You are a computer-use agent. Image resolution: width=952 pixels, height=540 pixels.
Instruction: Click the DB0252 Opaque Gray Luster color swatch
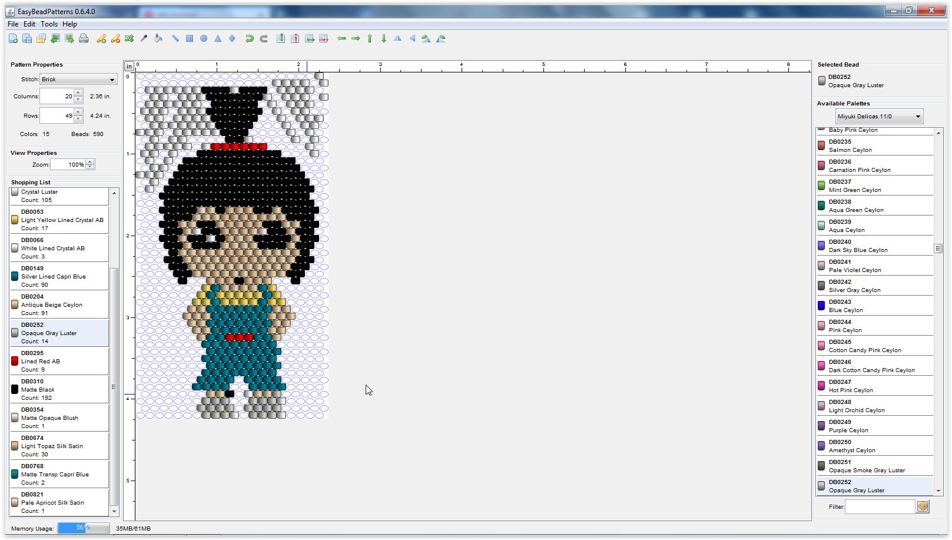822,81
